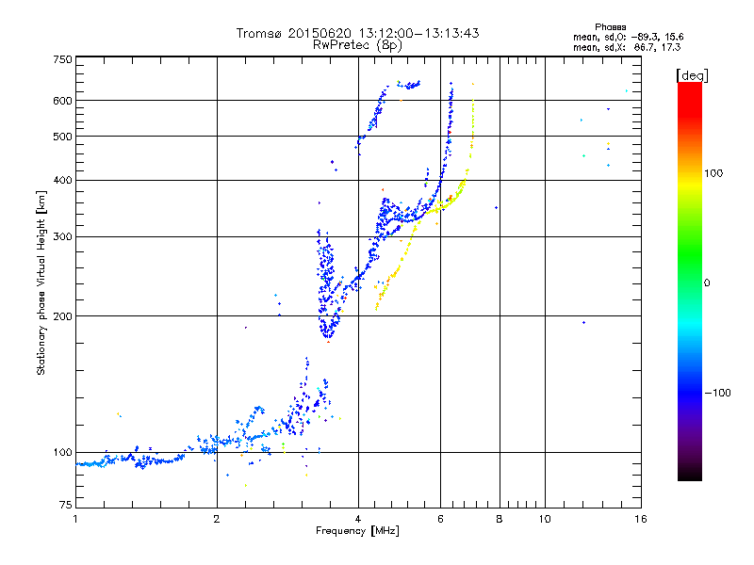This screenshot has height=565, width=754.
Task: Click the x-axis label "4"
Action: click(x=358, y=519)
